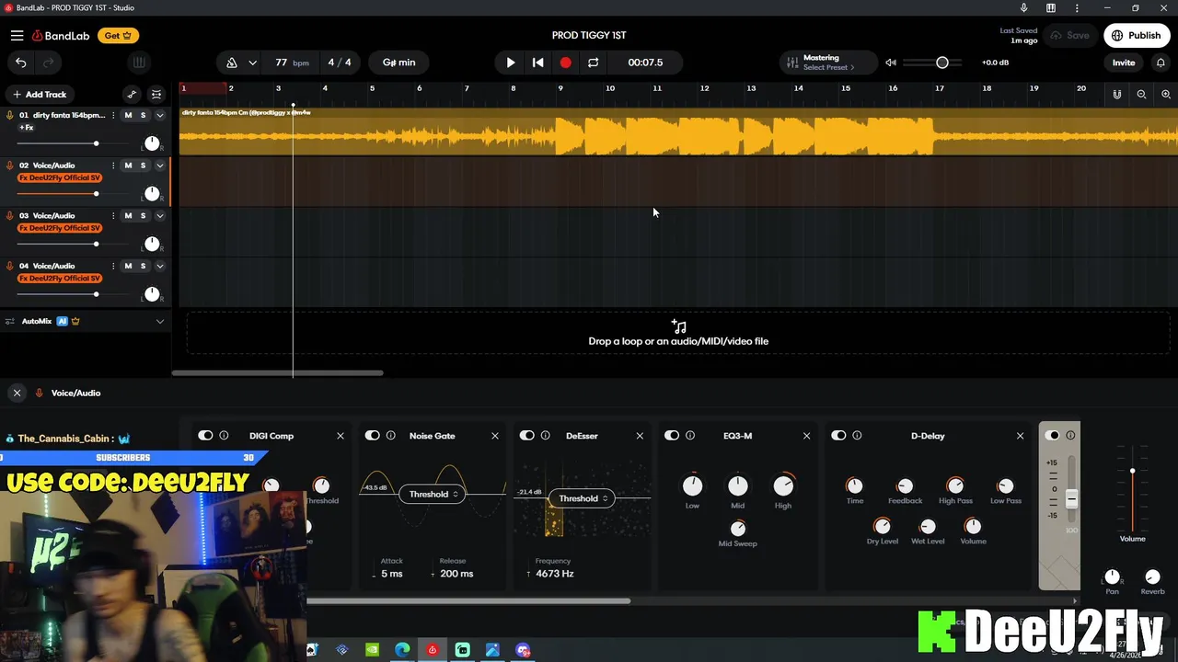1178x662 pixels.
Task: Zoom in the timeline
Action: [1166, 94]
